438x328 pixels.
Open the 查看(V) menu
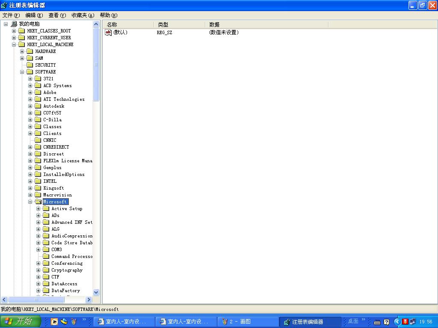(x=57, y=15)
